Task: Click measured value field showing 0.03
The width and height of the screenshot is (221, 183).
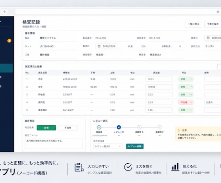Action: 159,102
